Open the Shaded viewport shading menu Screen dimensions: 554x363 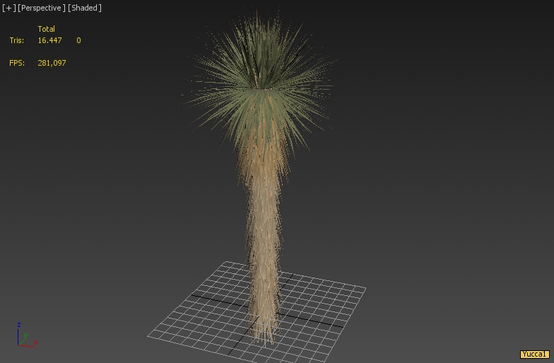pyautogui.click(x=85, y=8)
